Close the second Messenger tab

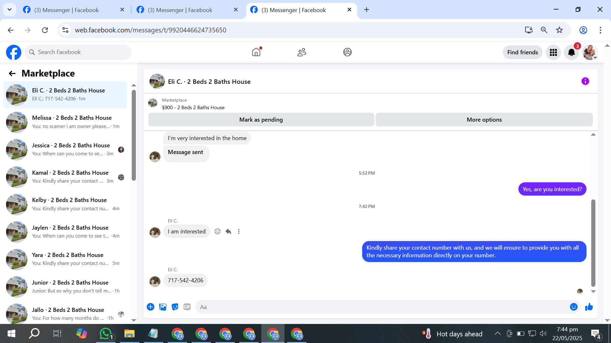[235, 10]
